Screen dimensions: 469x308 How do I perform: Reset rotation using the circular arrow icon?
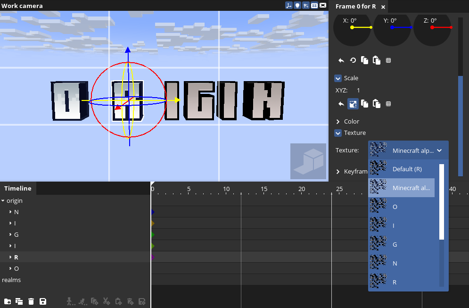click(x=353, y=60)
